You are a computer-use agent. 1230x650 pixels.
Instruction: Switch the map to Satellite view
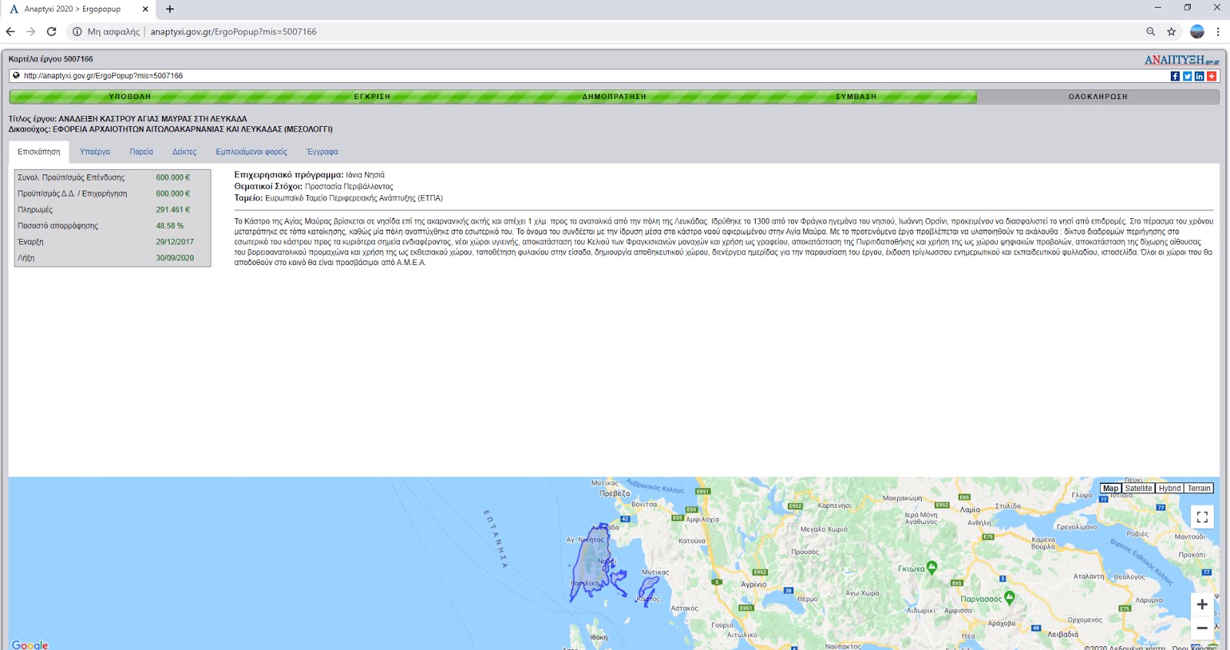coord(1139,489)
